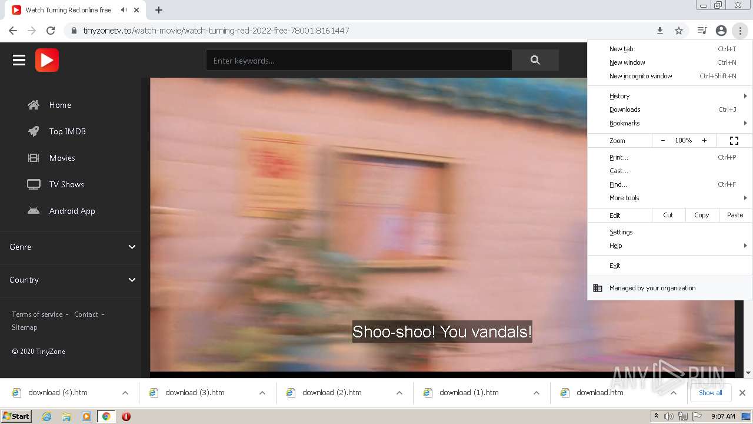Viewport: 753px width, 424px height.
Task: Reload the page
Action: point(51,31)
